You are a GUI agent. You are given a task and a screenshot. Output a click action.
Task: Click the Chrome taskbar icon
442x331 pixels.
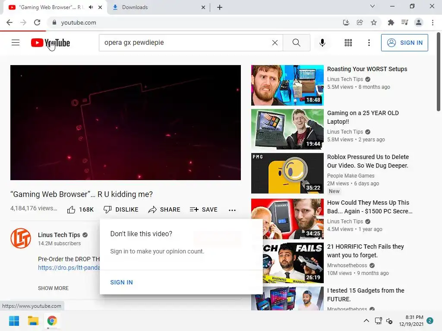[52, 321]
